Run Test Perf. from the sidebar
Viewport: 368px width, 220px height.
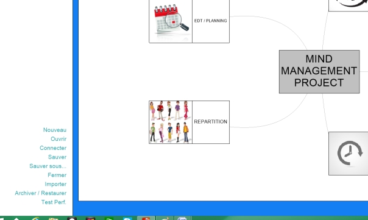click(54, 202)
